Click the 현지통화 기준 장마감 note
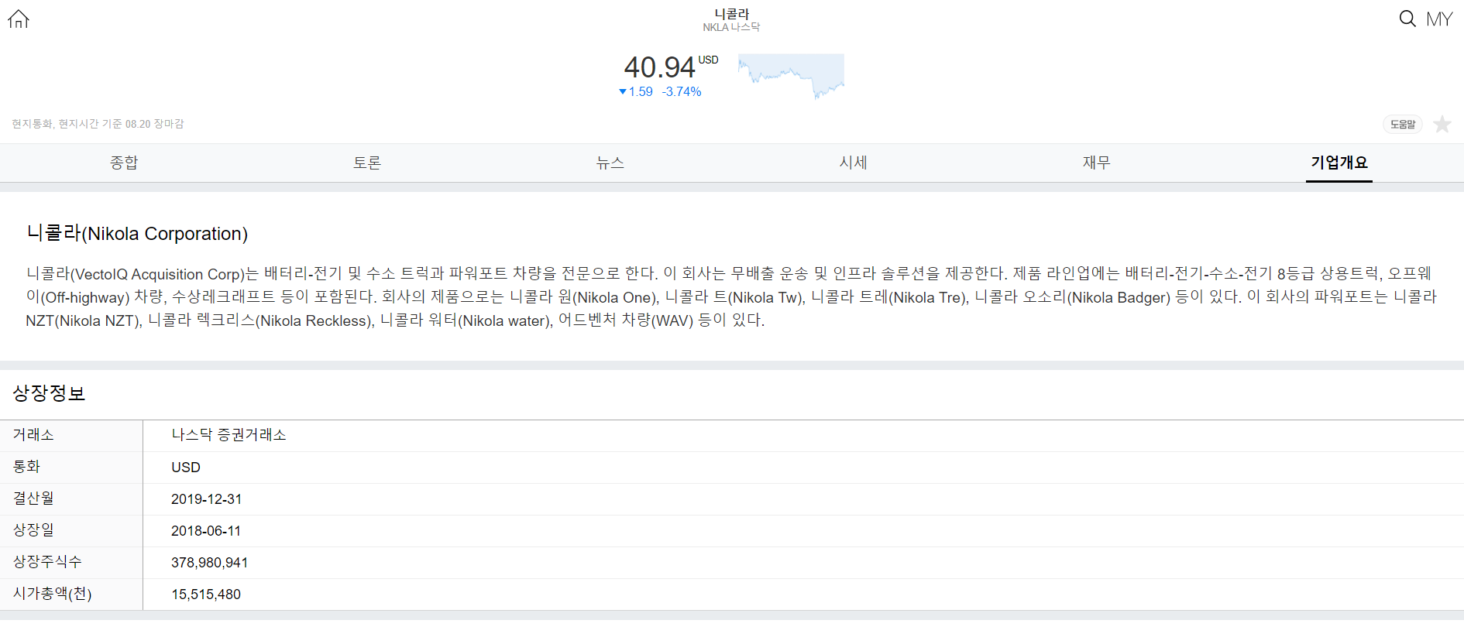The height and width of the screenshot is (627, 1464). click(98, 124)
